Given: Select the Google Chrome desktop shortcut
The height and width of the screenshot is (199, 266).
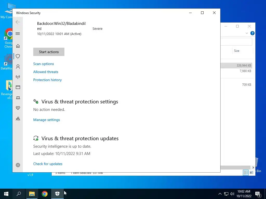Looking at the screenshot, I should (x=8, y=38).
